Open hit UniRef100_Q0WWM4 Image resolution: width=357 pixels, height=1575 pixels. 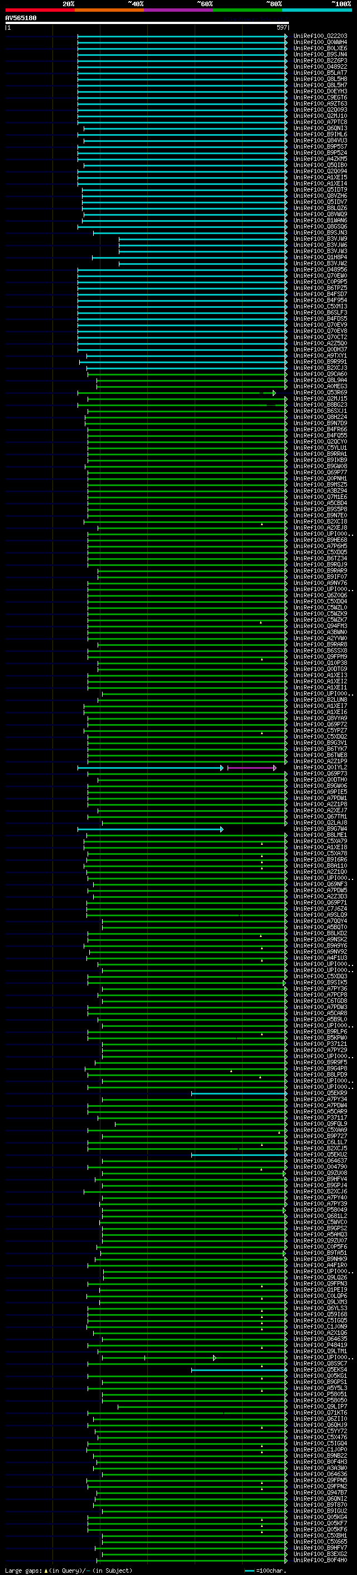[x=320, y=42]
